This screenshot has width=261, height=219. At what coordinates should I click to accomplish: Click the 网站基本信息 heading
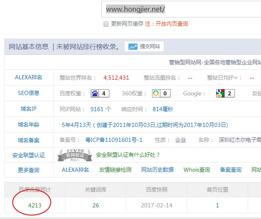point(29,47)
